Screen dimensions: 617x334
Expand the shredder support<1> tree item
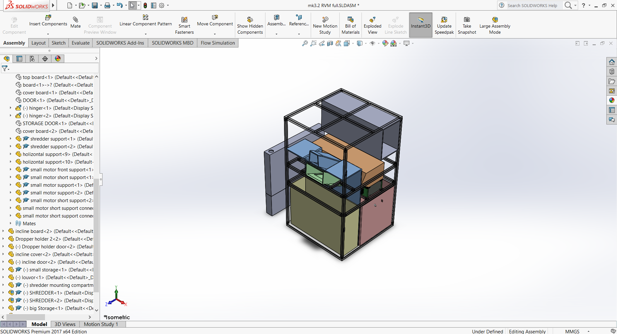point(11,139)
